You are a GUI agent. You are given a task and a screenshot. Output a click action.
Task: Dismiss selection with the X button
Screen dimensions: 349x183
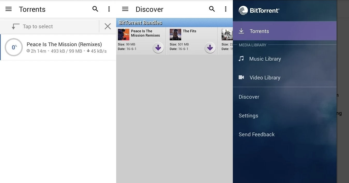tap(108, 26)
